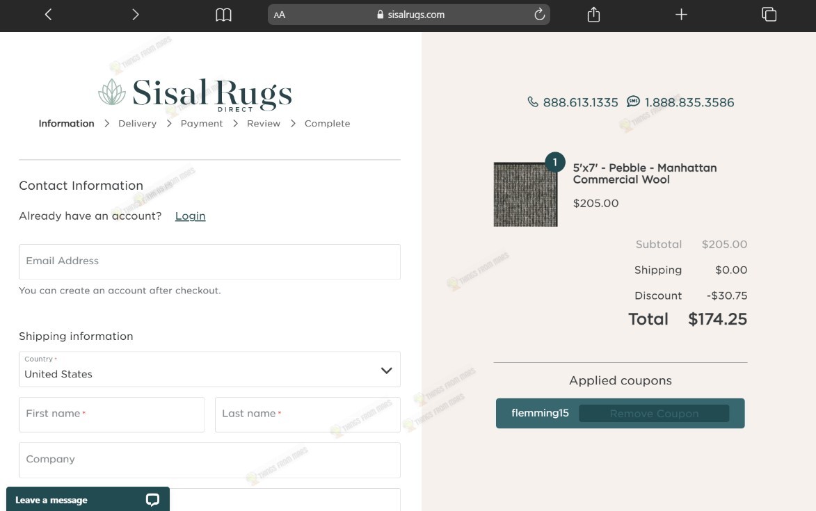Click the Remove Coupon button
This screenshot has height=511, width=816.
click(654, 413)
